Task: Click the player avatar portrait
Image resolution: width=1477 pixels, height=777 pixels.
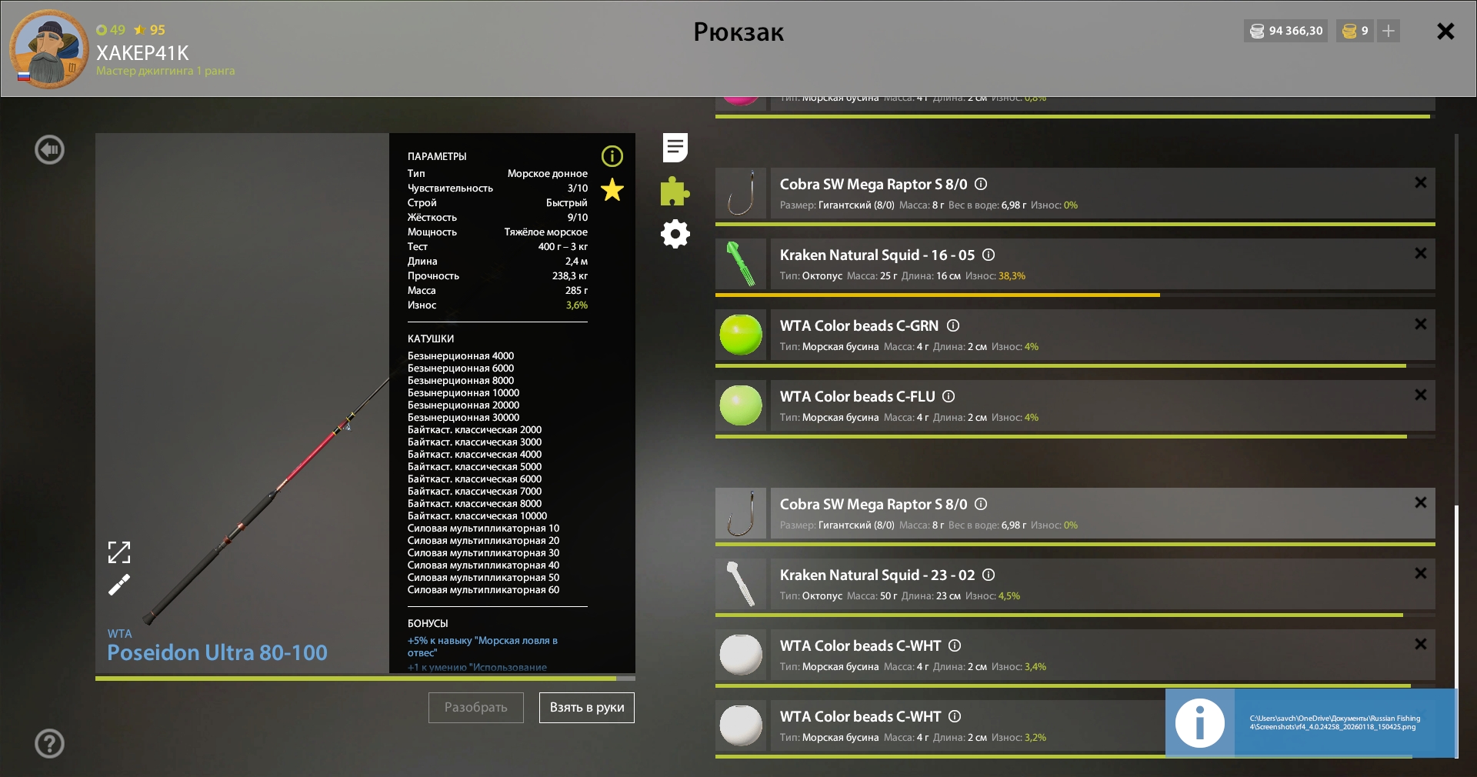Action: point(49,49)
